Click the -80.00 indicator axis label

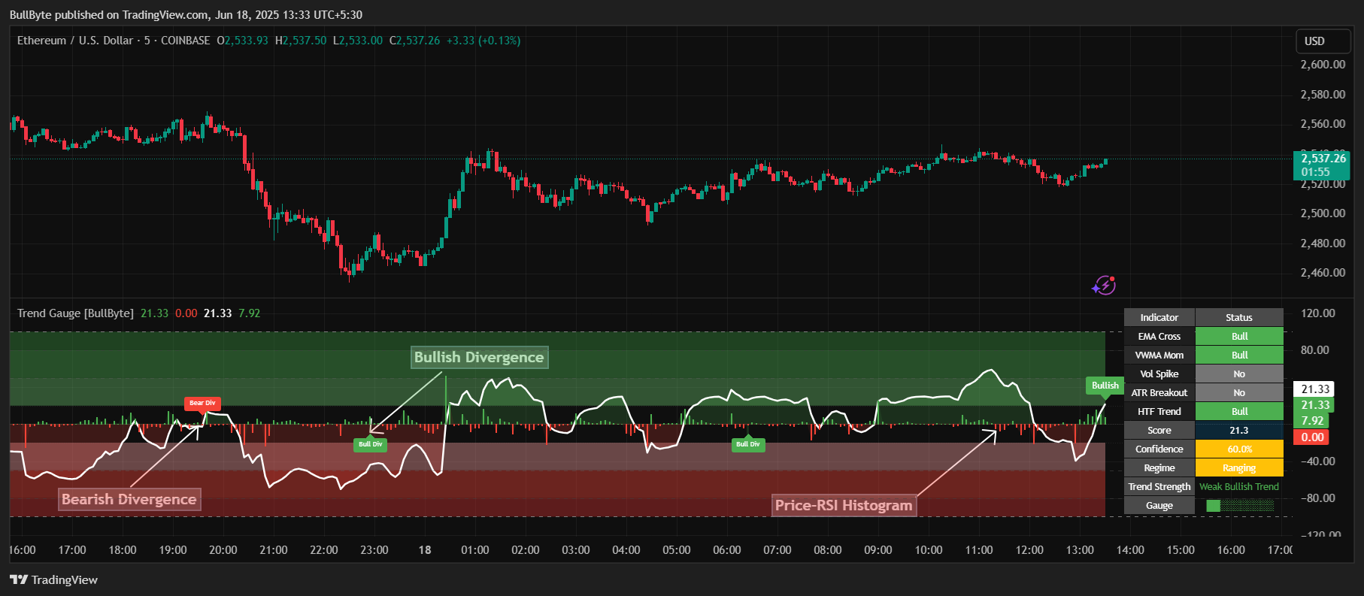coord(1317,498)
